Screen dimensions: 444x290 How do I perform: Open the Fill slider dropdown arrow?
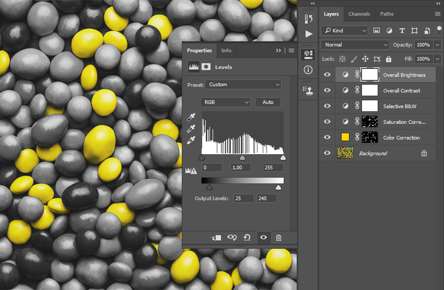point(438,59)
